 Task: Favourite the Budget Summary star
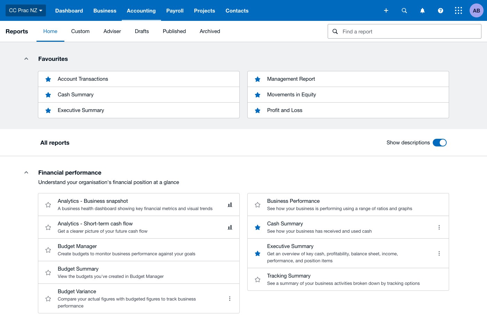[x=48, y=273]
